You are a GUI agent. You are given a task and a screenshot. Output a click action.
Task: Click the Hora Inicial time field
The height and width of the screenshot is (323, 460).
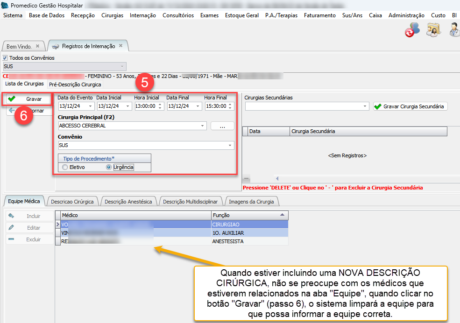tap(145, 106)
